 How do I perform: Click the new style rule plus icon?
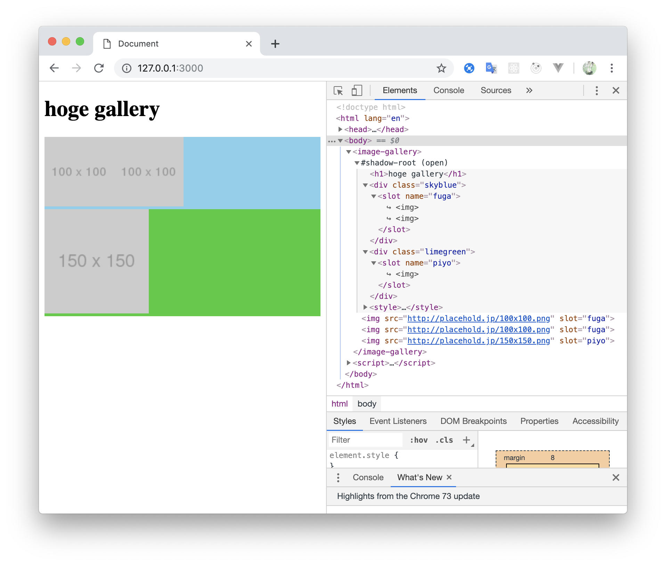point(466,440)
